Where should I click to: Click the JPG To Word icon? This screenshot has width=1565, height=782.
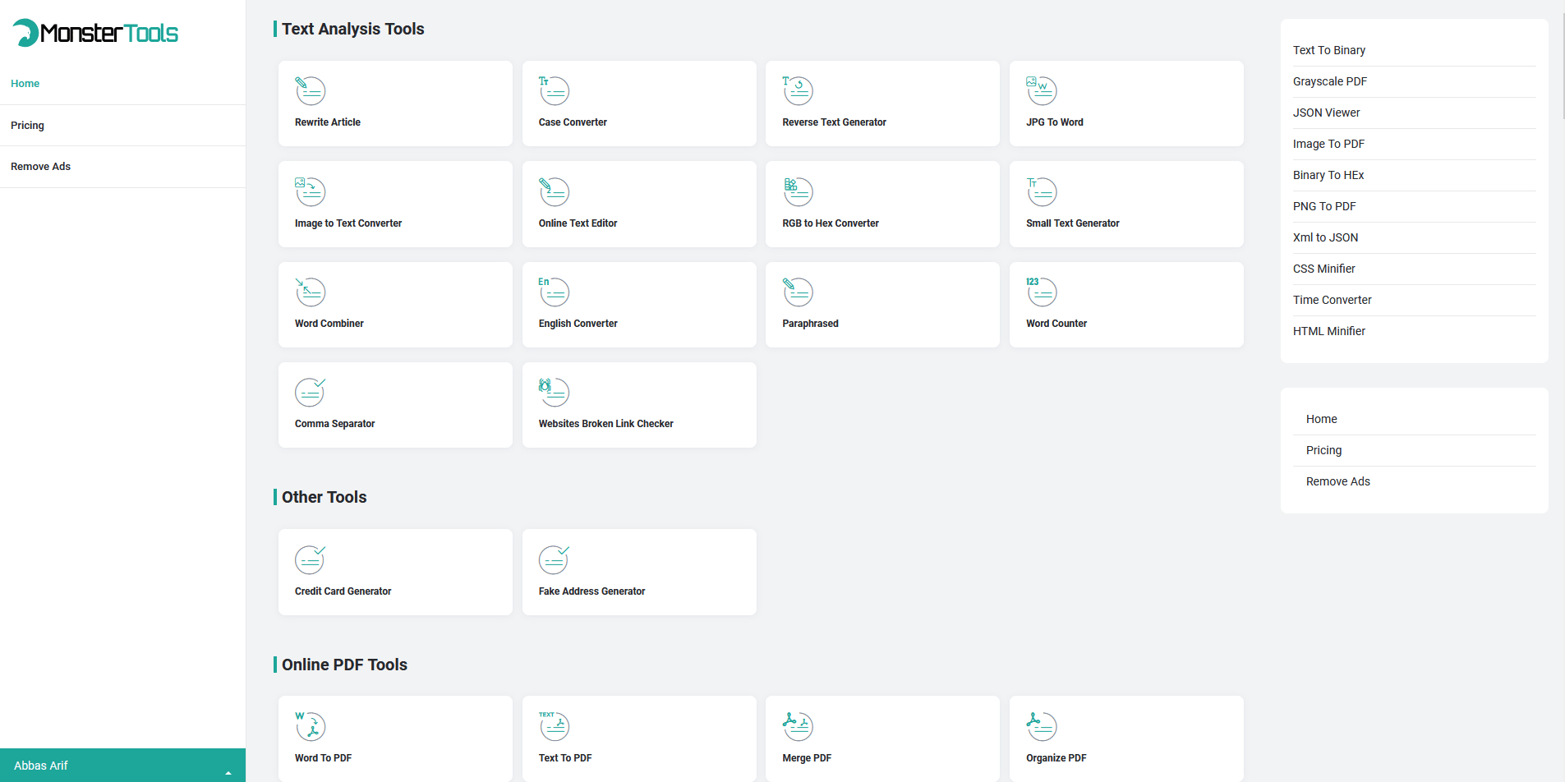point(1041,90)
